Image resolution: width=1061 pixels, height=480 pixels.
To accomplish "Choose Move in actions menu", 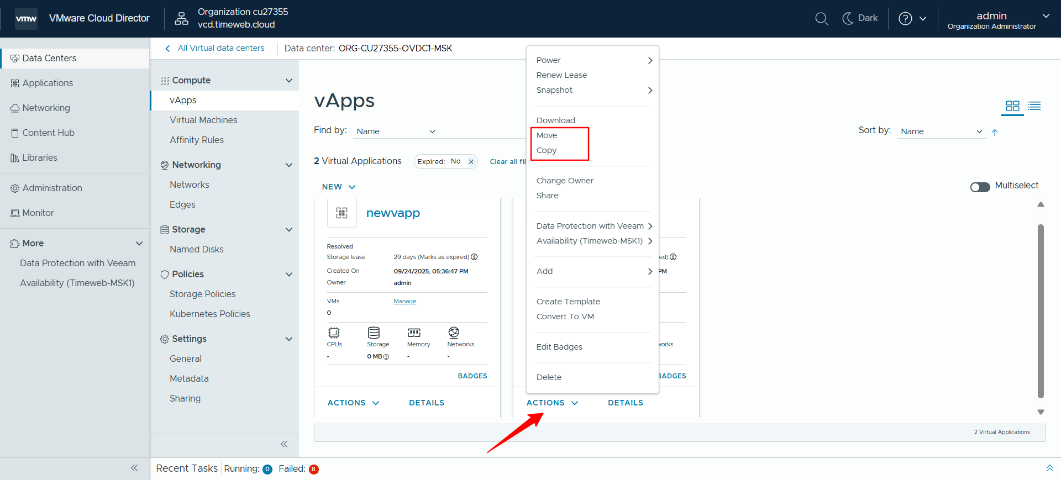I will [547, 135].
